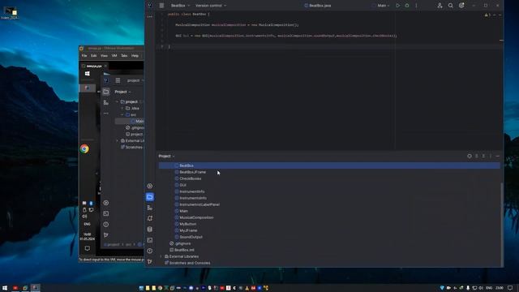Open Search Everywhere magnifier icon
This screenshot has height=292, width=519.
click(x=451, y=6)
